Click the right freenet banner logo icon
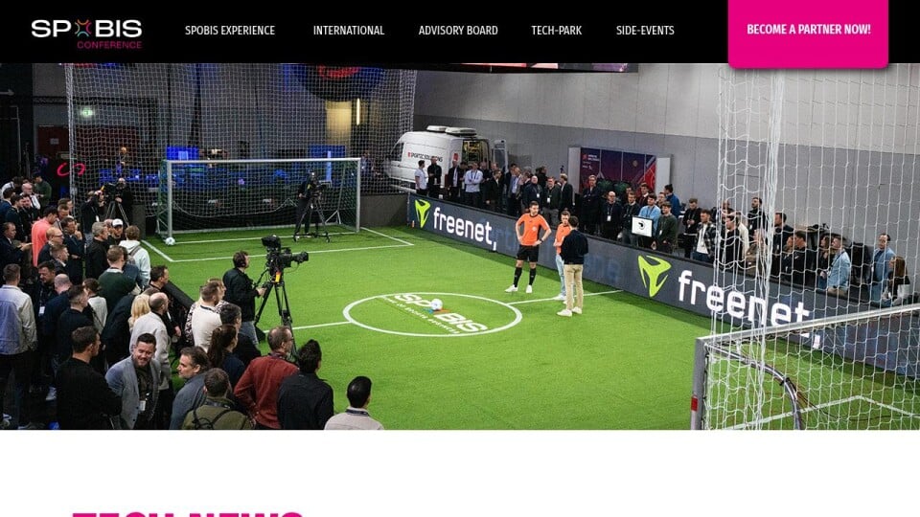Image resolution: width=920 pixels, height=517 pixels. tap(655, 275)
